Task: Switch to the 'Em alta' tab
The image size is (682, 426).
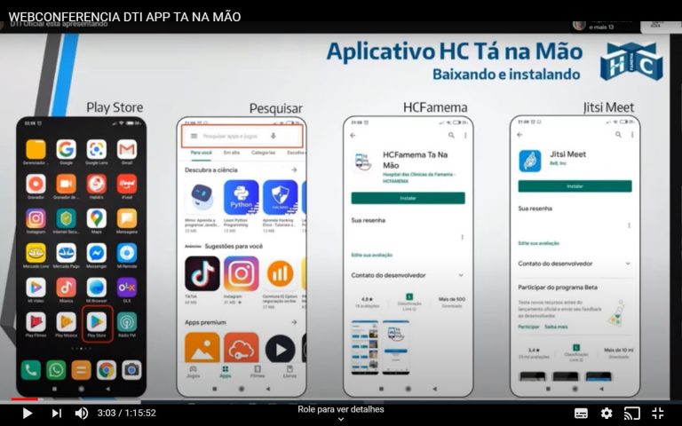Action: click(x=232, y=153)
